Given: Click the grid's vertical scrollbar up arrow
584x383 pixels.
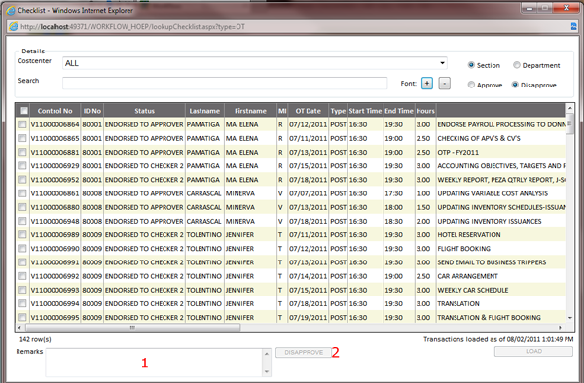Looking at the screenshot, I should [569, 108].
